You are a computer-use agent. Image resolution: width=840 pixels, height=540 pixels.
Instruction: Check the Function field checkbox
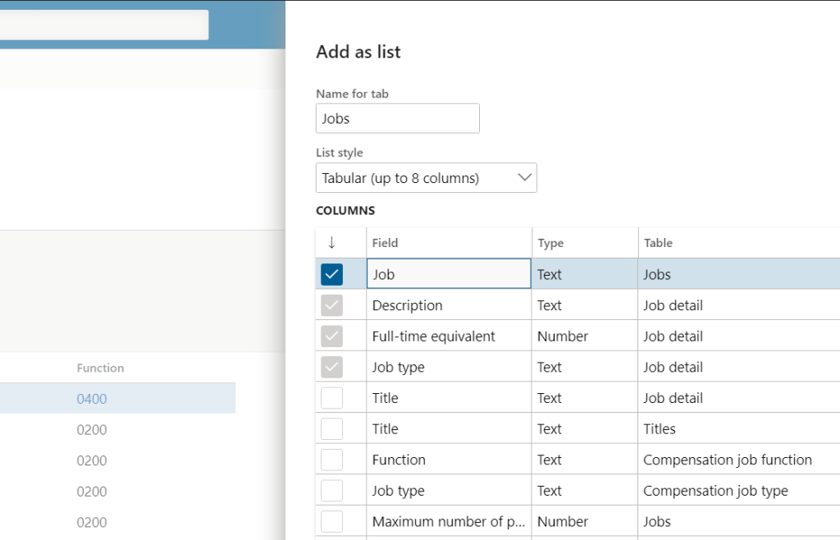click(x=331, y=460)
